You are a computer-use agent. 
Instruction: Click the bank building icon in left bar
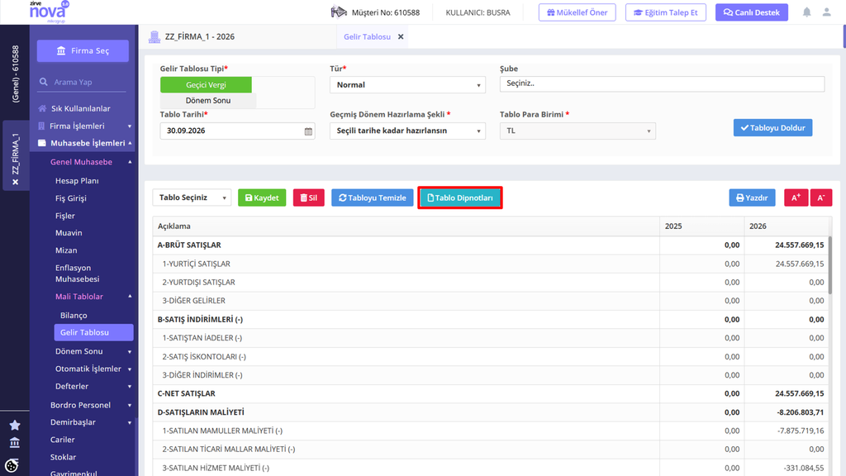[15, 443]
